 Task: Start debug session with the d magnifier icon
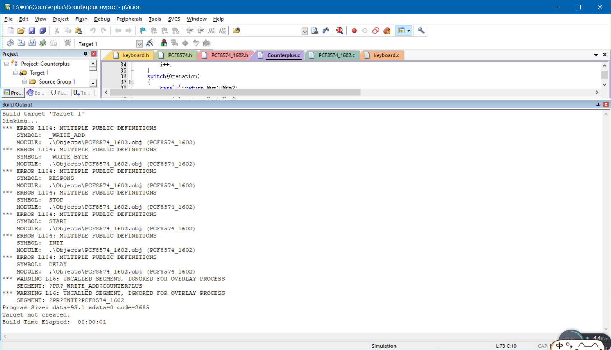point(339,31)
